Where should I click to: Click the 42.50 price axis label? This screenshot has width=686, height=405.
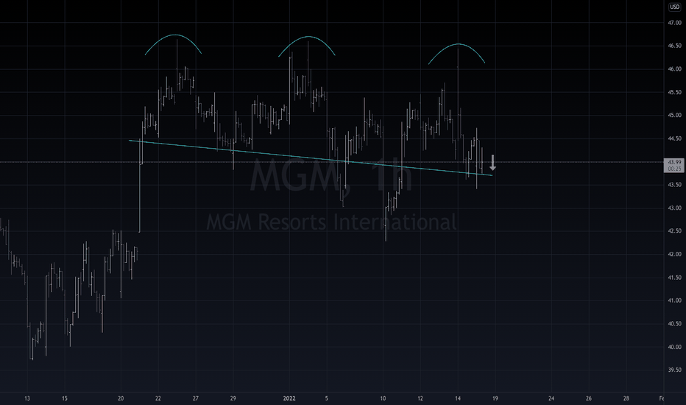pyautogui.click(x=674, y=230)
